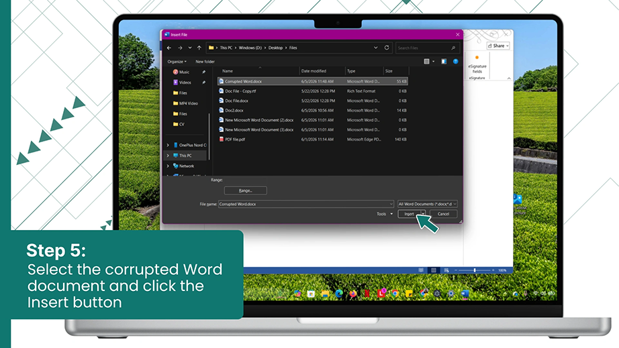This screenshot has width=619, height=348.
Task: Open the All Word Documents filter combo
Action: pos(427,204)
